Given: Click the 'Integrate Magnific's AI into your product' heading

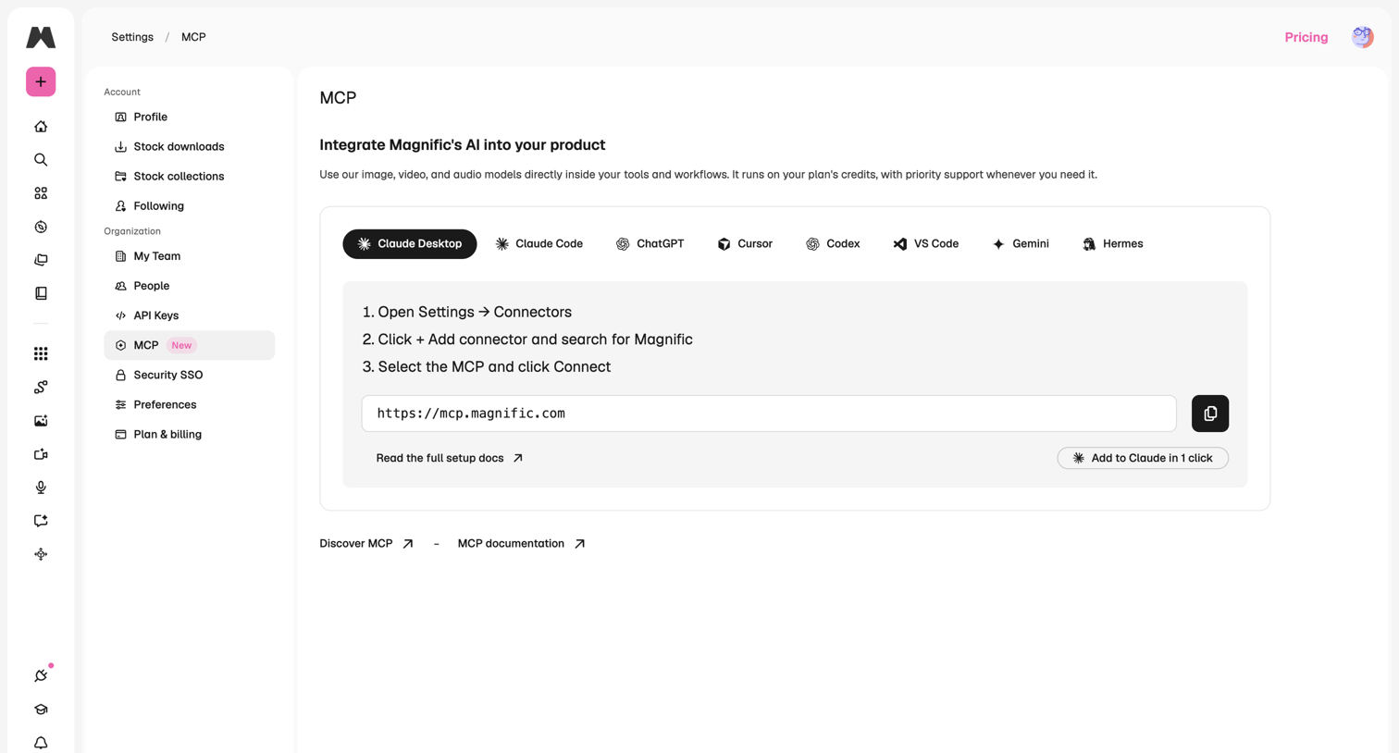Looking at the screenshot, I should pos(463,145).
